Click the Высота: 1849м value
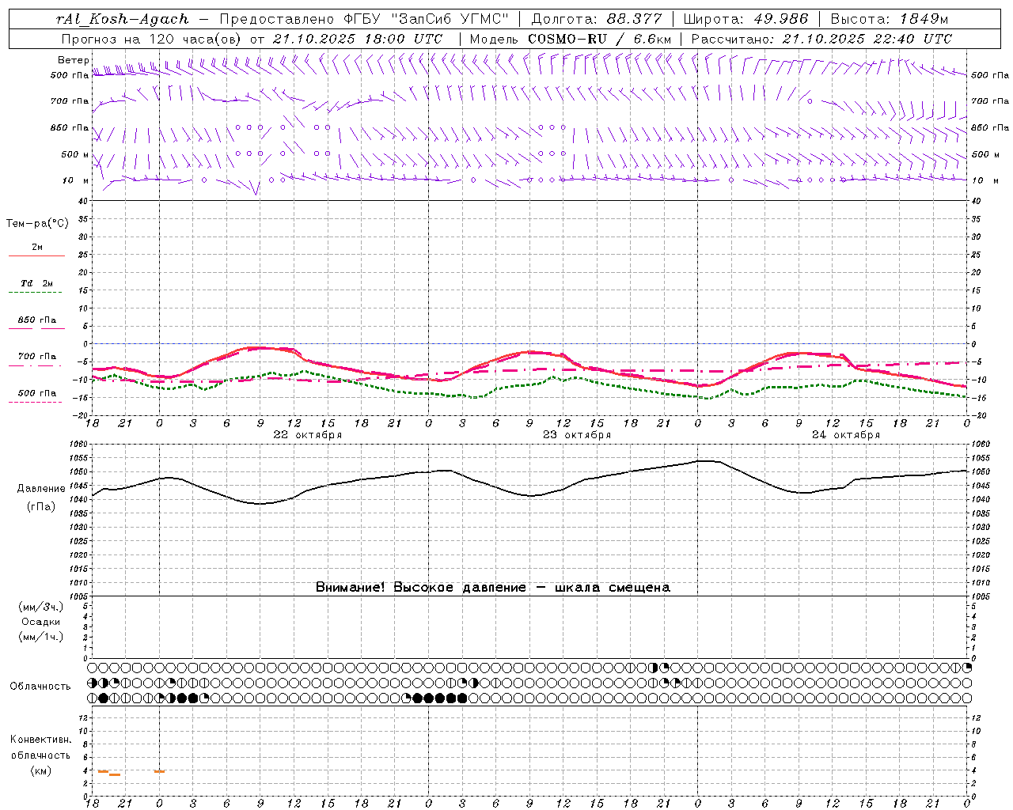 click(889, 19)
